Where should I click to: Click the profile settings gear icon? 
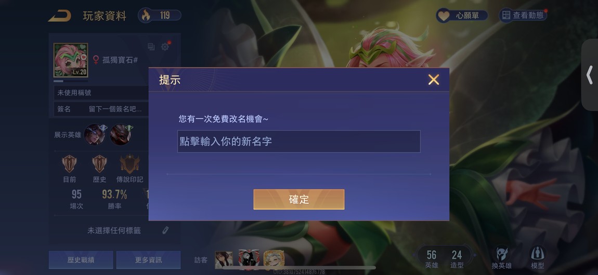[x=165, y=46]
